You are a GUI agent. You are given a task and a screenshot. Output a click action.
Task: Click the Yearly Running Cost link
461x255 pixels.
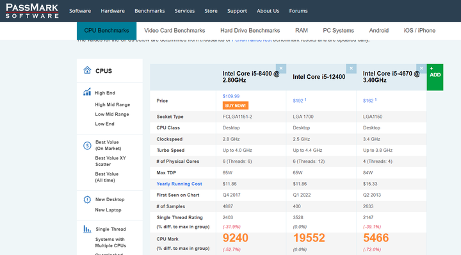(x=179, y=184)
